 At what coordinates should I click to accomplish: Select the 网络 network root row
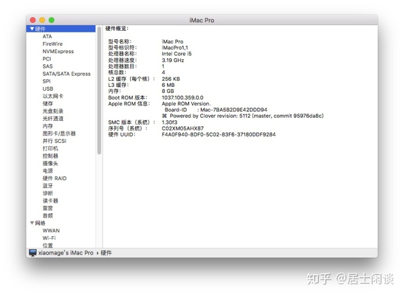click(61, 223)
